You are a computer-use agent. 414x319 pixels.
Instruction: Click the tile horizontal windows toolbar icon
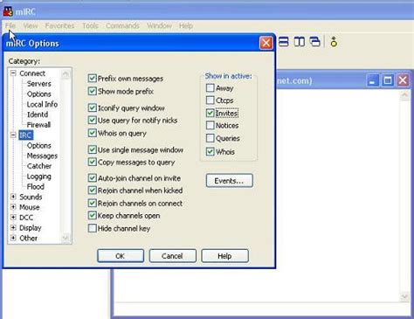[284, 42]
